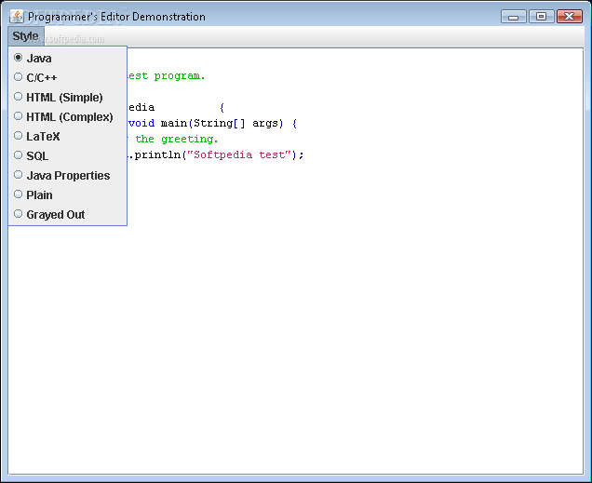Open the Style menu
Screen dimensions: 592x483
click(26, 36)
